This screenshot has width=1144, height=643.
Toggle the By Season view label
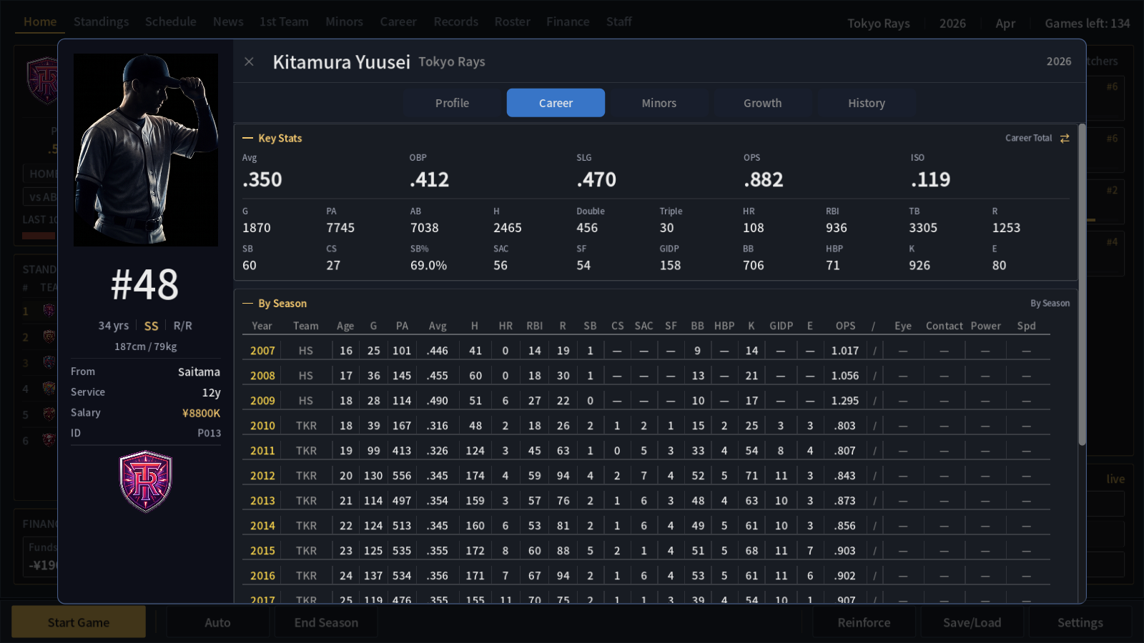[1050, 304]
